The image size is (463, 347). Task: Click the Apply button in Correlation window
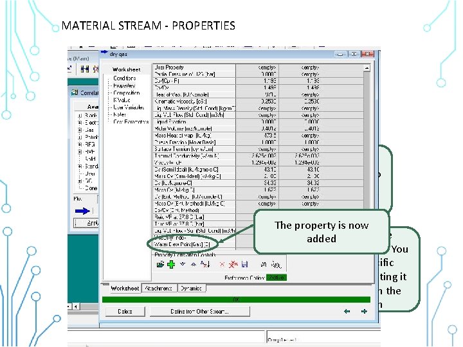pos(86,223)
